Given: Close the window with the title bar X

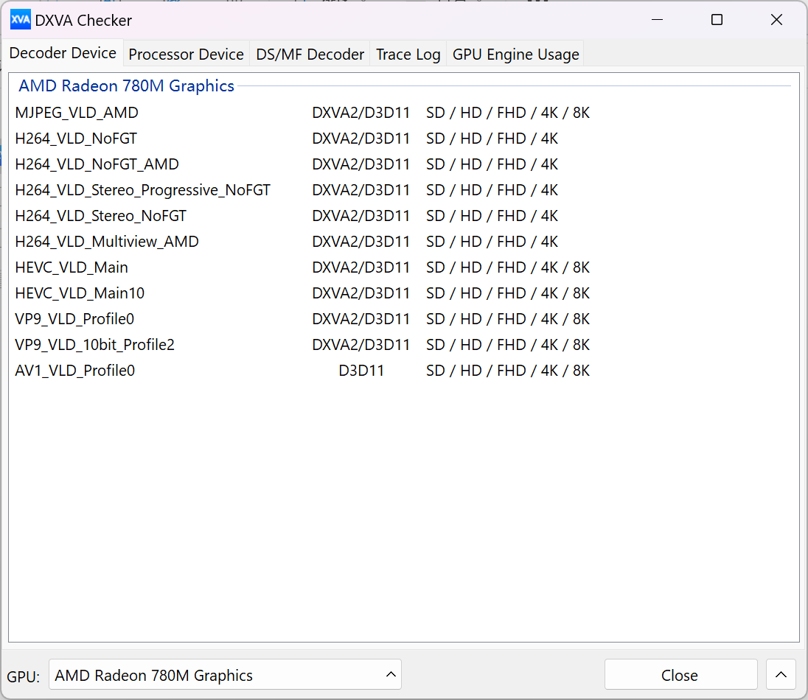Looking at the screenshot, I should pyautogui.click(x=776, y=20).
